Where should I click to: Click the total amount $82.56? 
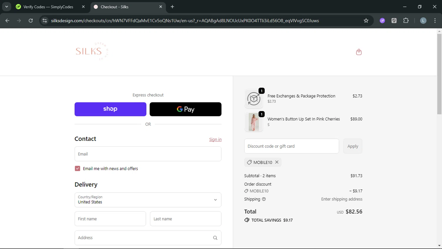pyautogui.click(x=354, y=212)
